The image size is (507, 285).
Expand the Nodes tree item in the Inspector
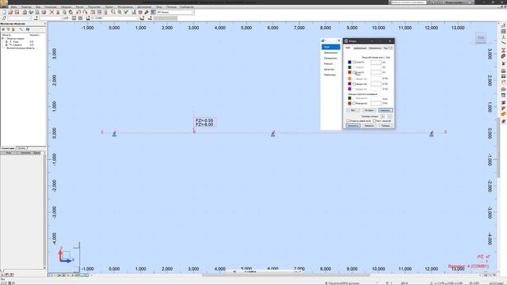click(x=6, y=42)
